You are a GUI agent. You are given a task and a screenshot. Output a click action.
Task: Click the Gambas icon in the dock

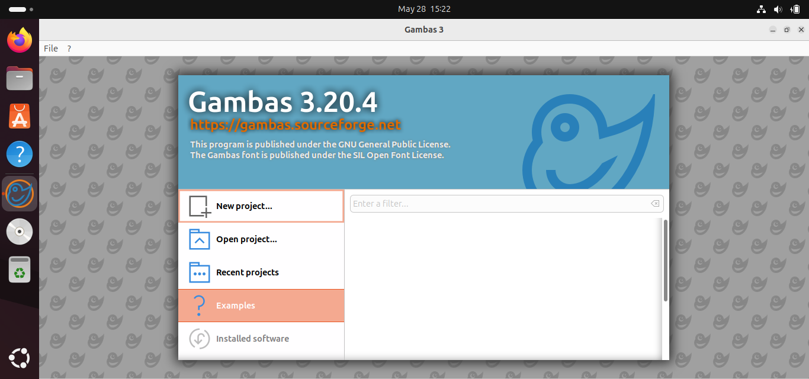click(x=20, y=194)
